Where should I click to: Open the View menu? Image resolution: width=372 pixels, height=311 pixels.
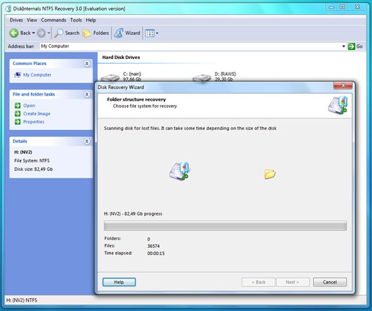pos(32,20)
